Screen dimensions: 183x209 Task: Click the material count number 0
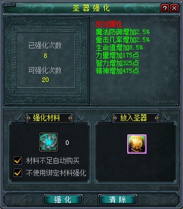tap(67, 143)
